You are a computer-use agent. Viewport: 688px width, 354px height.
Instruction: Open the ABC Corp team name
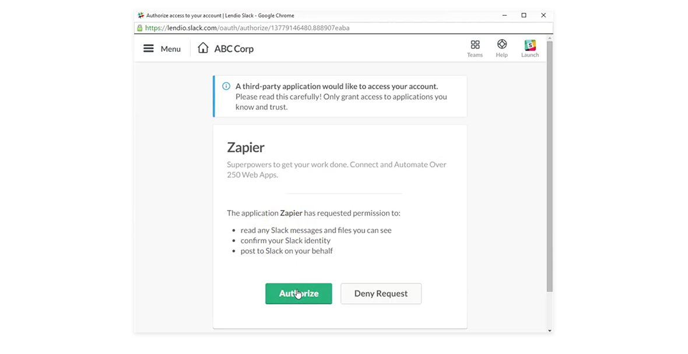[x=234, y=48]
